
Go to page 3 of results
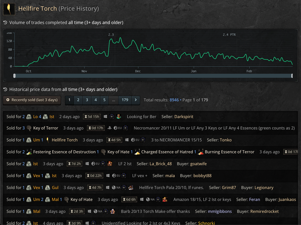coord(87,100)
